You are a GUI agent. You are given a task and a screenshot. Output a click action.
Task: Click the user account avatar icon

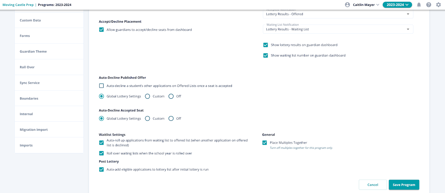(347, 5)
